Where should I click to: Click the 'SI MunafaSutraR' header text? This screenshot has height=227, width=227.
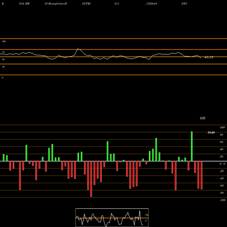tap(56, 4)
